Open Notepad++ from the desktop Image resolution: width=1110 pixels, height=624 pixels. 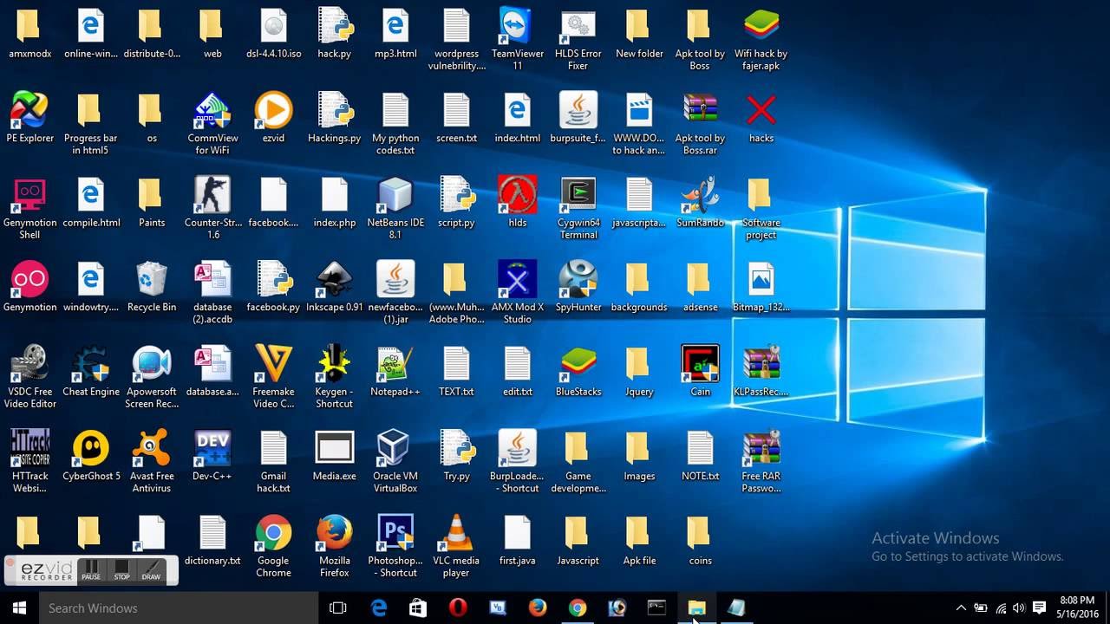point(395,371)
